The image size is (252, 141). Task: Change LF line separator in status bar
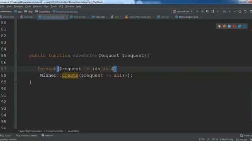[208, 139]
